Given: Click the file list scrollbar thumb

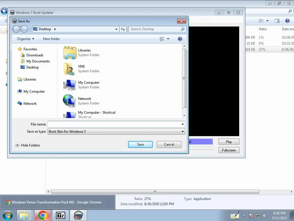Looking at the screenshot, I should tap(184, 78).
